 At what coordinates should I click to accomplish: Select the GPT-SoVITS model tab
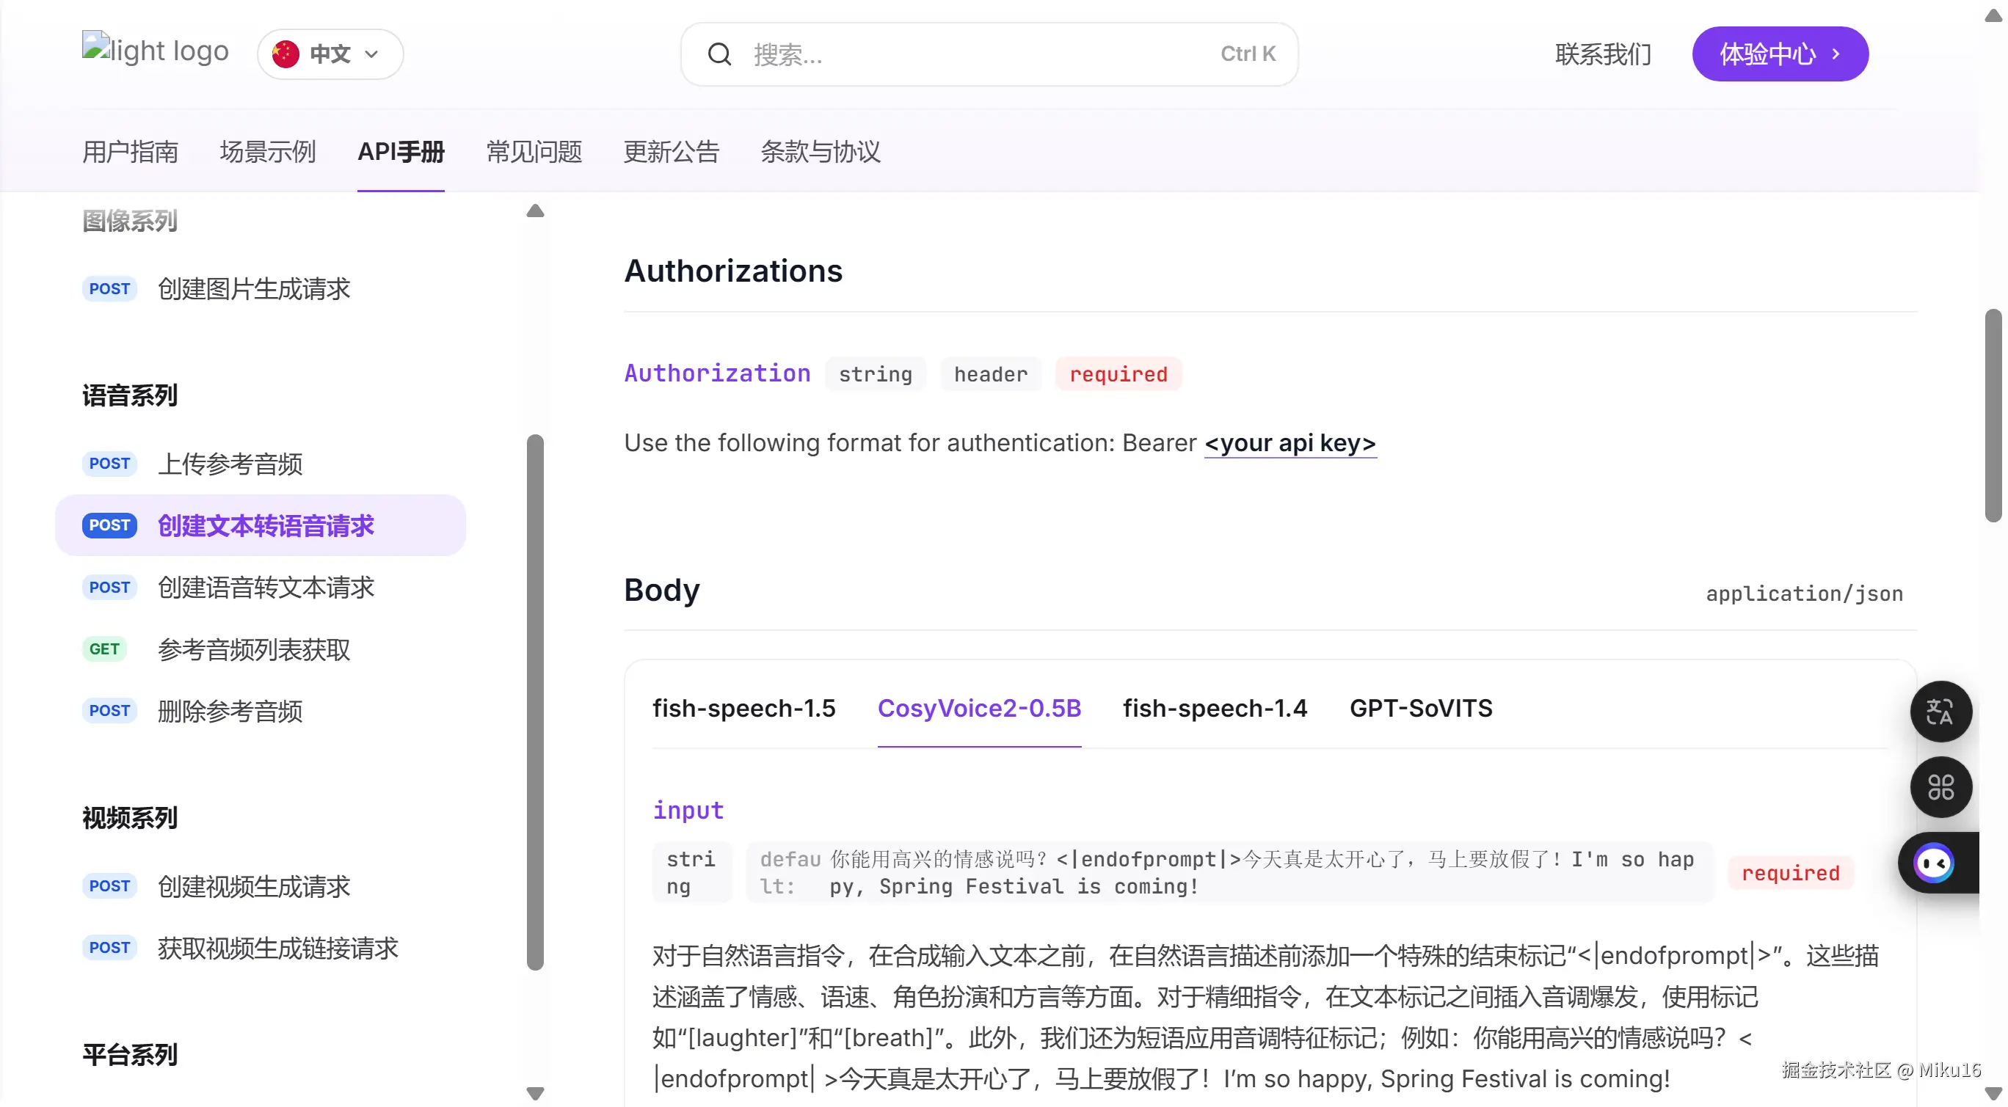1420,708
